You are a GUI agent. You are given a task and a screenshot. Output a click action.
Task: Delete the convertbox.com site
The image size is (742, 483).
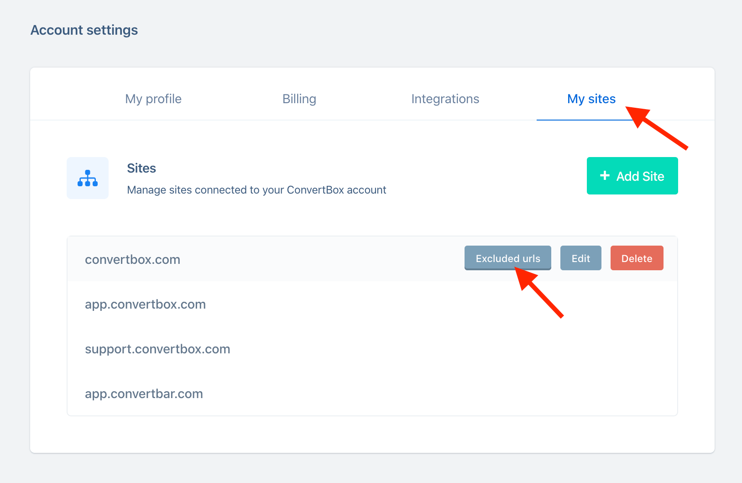coord(637,258)
